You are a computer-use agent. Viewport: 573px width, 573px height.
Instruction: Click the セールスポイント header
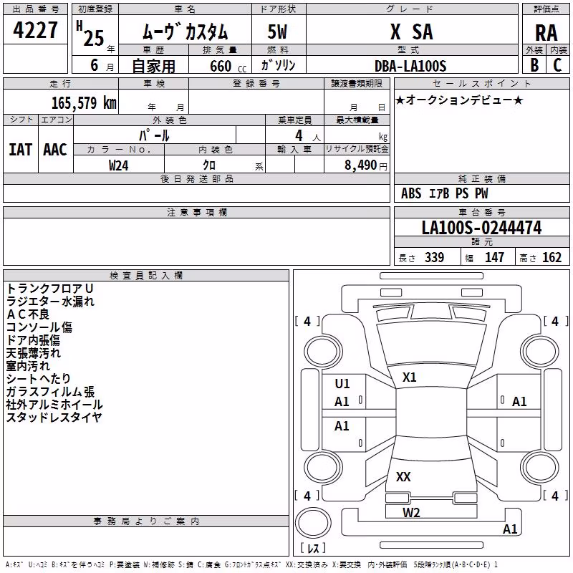pyautogui.click(x=482, y=83)
